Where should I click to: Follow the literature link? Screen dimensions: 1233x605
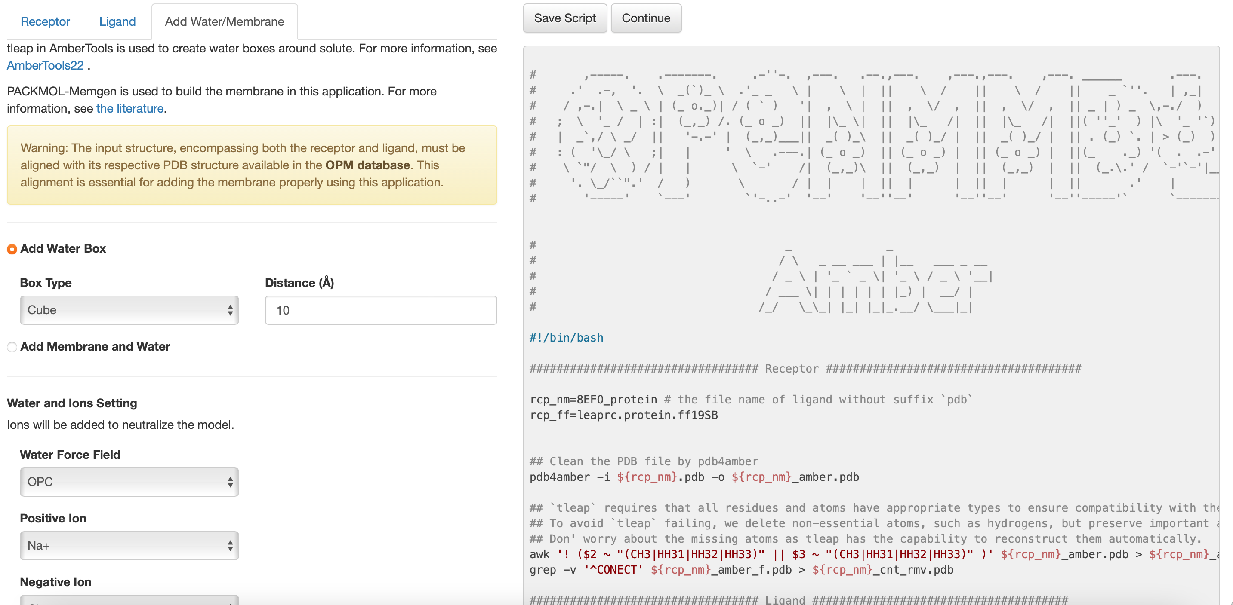pos(130,108)
